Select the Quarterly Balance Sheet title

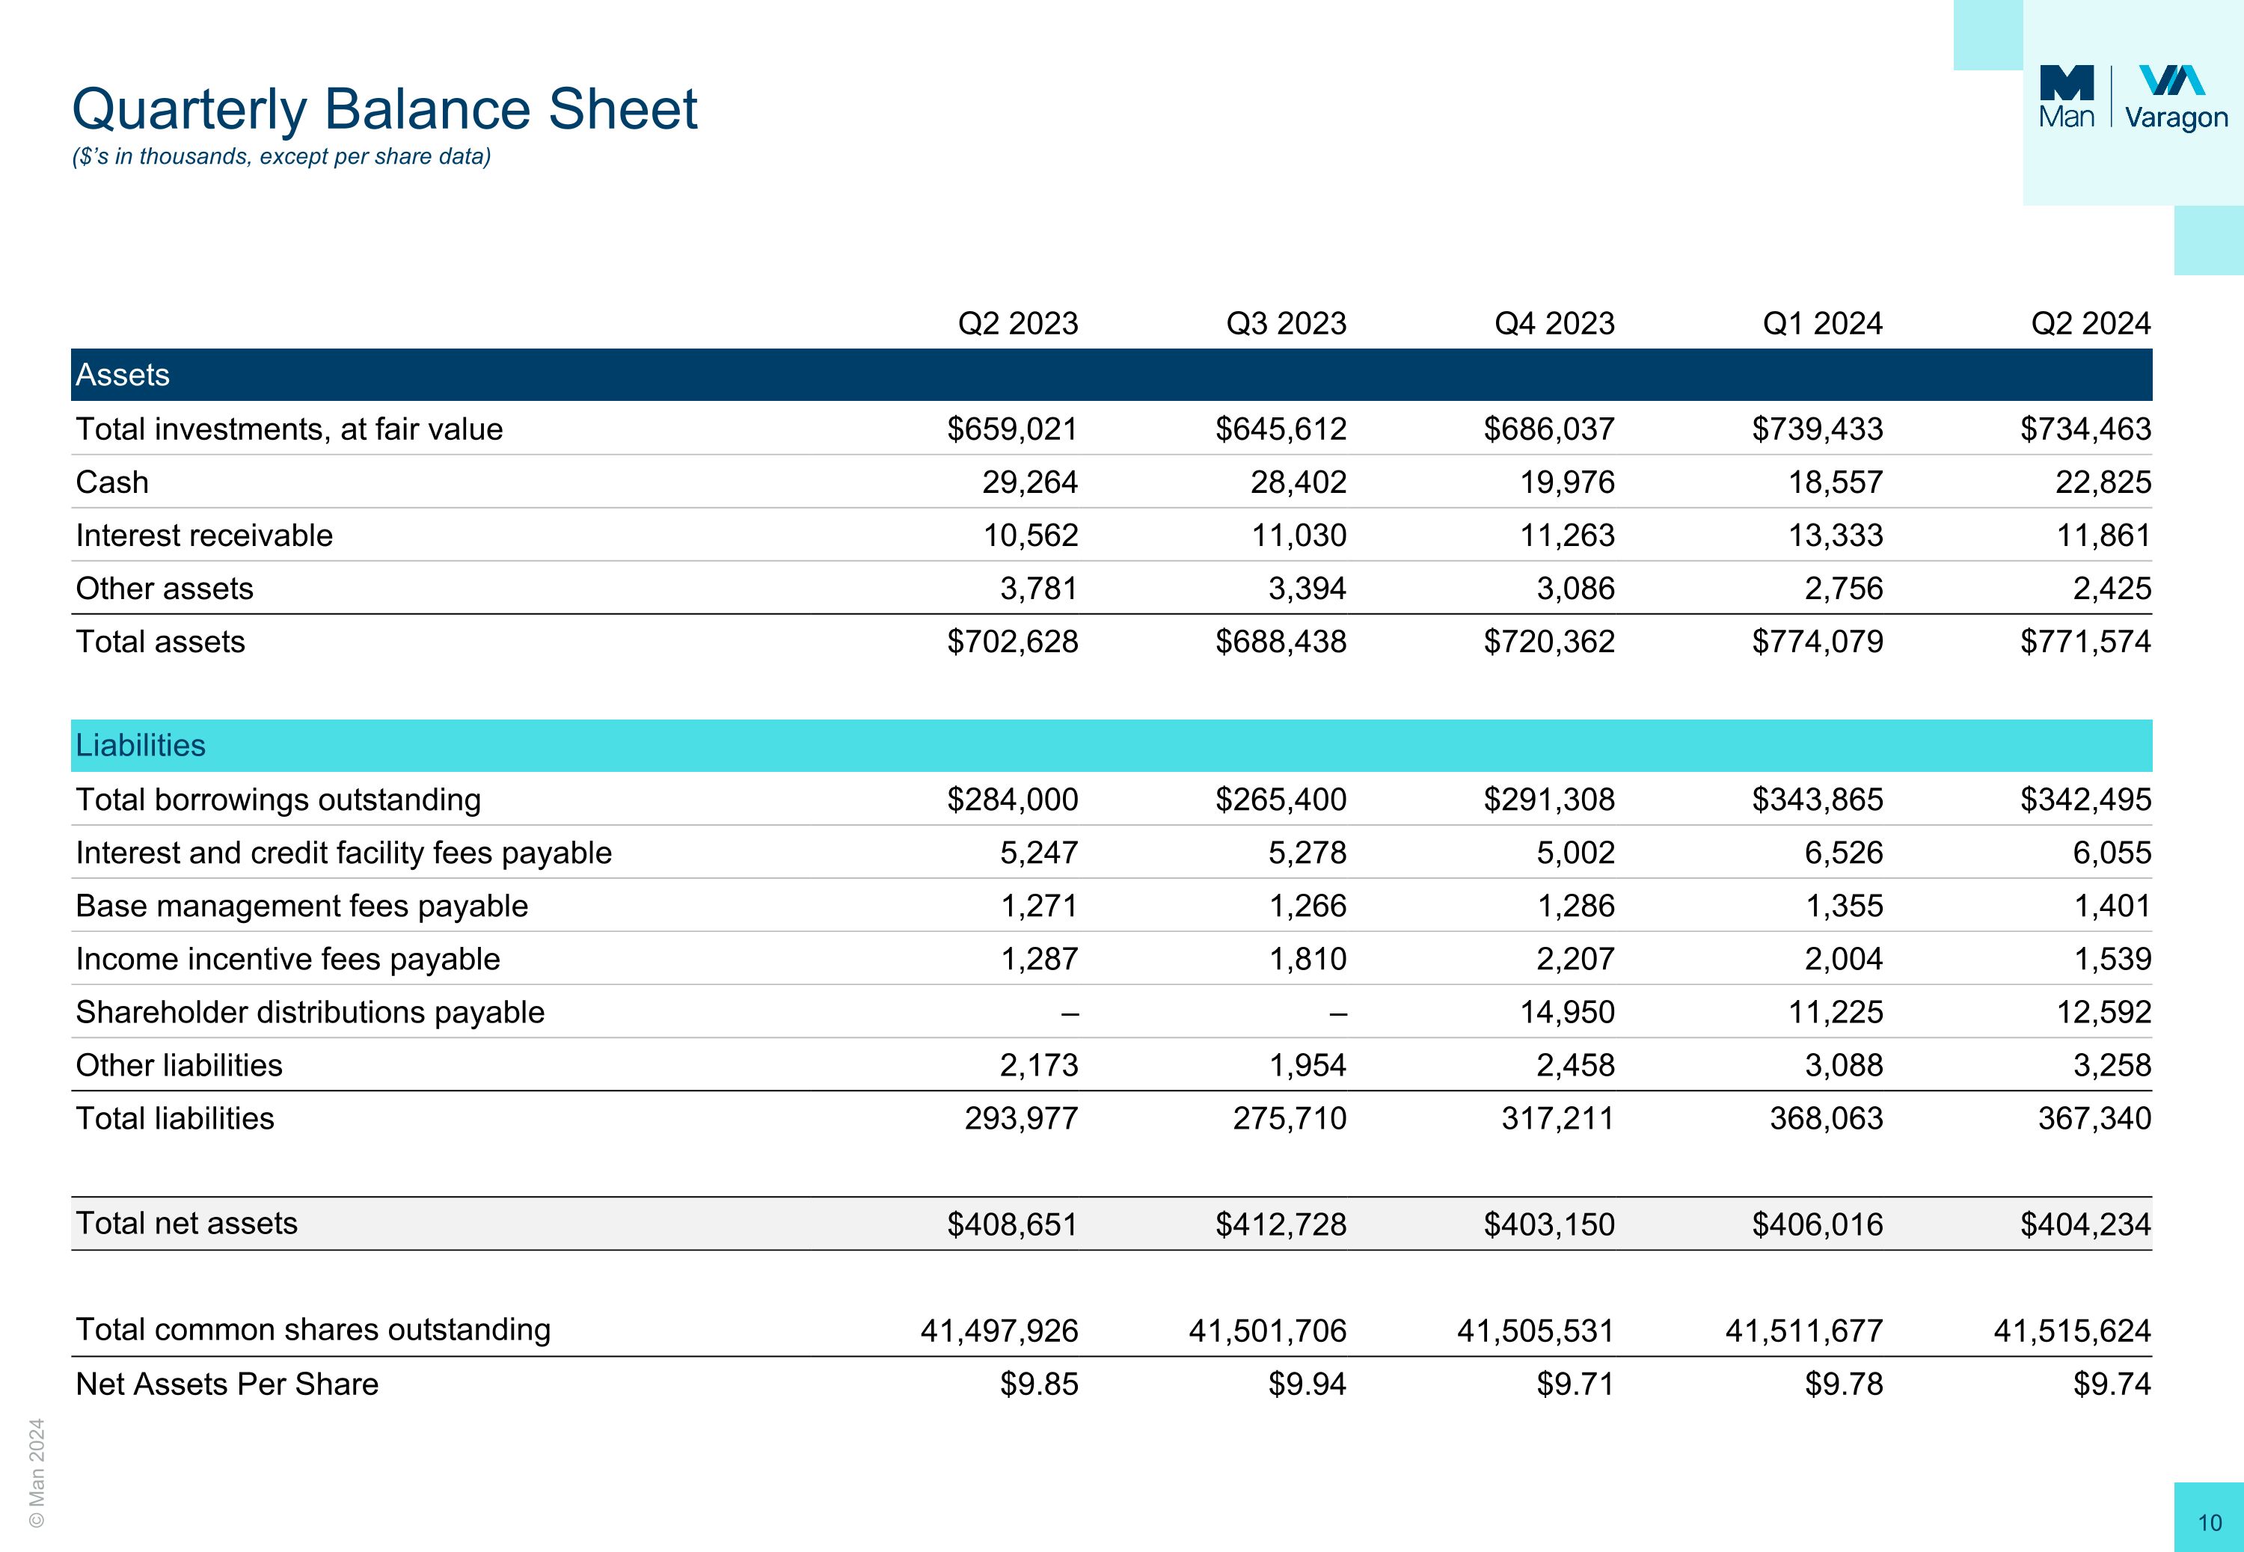[x=385, y=109]
